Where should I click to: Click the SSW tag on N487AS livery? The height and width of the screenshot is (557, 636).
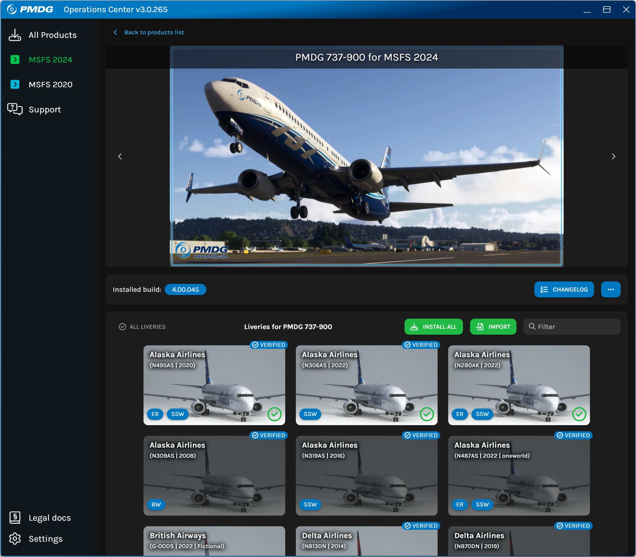(x=482, y=504)
